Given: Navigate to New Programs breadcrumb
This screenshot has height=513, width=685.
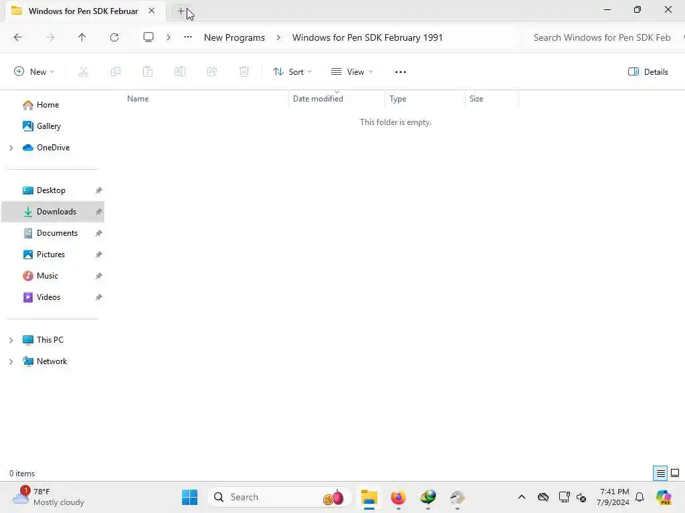Looking at the screenshot, I should click(x=234, y=37).
